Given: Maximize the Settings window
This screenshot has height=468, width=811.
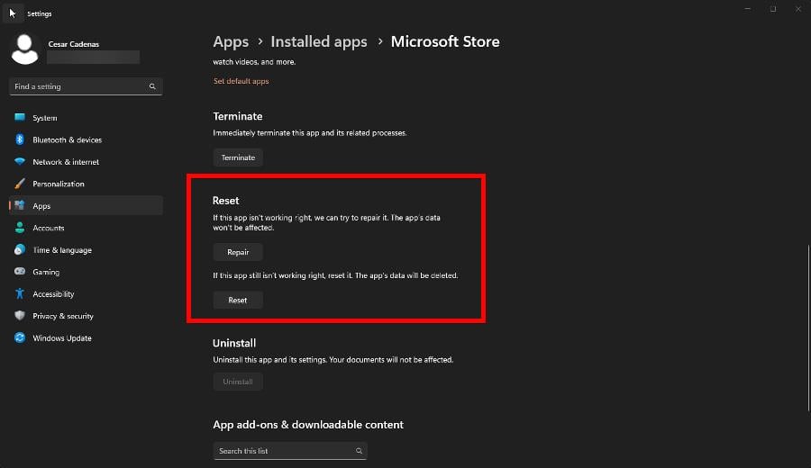Looking at the screenshot, I should click(x=773, y=9).
